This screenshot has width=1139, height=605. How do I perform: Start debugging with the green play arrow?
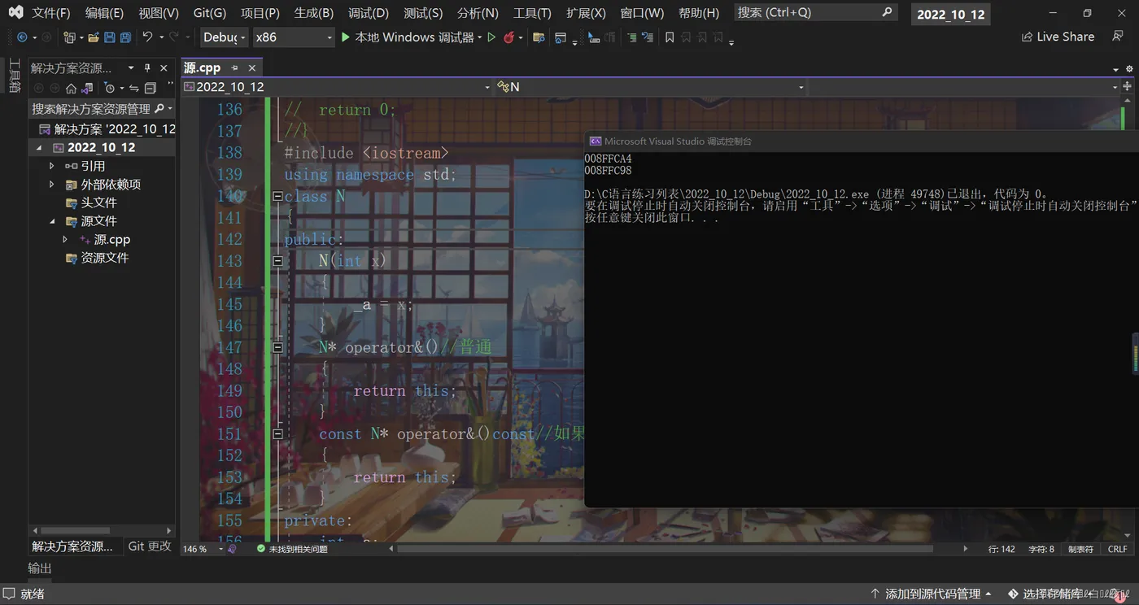point(346,37)
